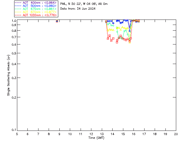This screenshot has height=145, width=181.
Task: Click the x-axis tick label '15'
Action: click(123, 134)
